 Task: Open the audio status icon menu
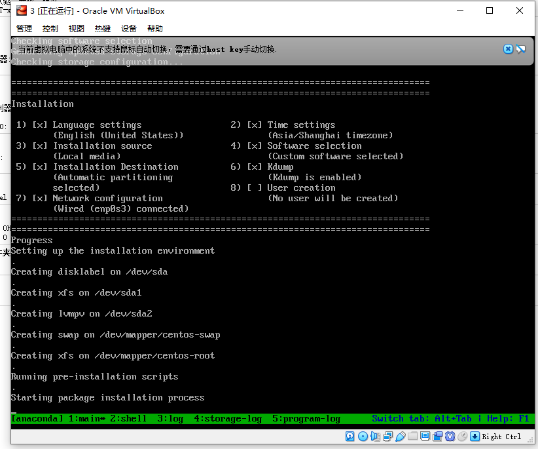click(x=376, y=437)
